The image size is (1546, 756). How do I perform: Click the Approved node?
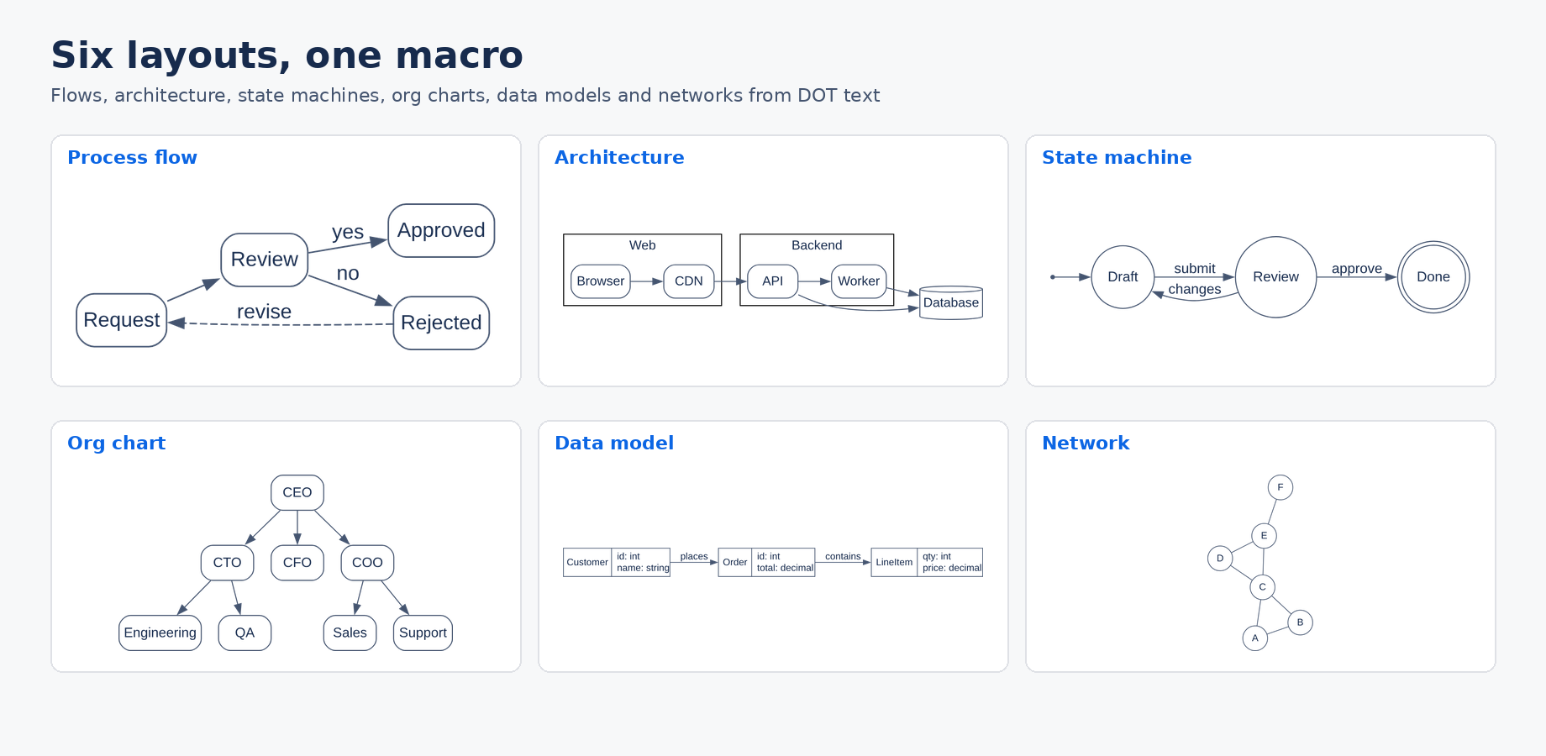click(441, 230)
